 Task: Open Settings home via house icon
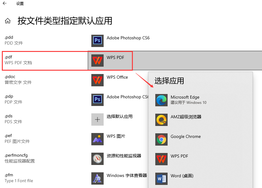click(x=8, y=21)
